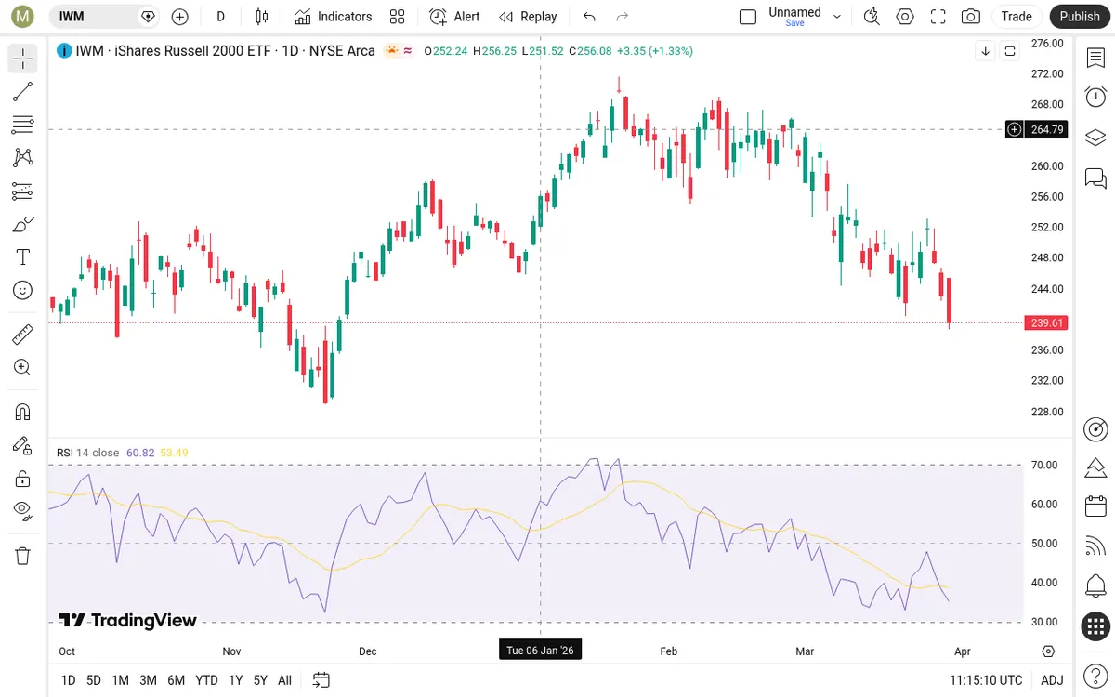Image resolution: width=1115 pixels, height=697 pixels.
Task: Select the 1D date range
Action: click(x=68, y=680)
